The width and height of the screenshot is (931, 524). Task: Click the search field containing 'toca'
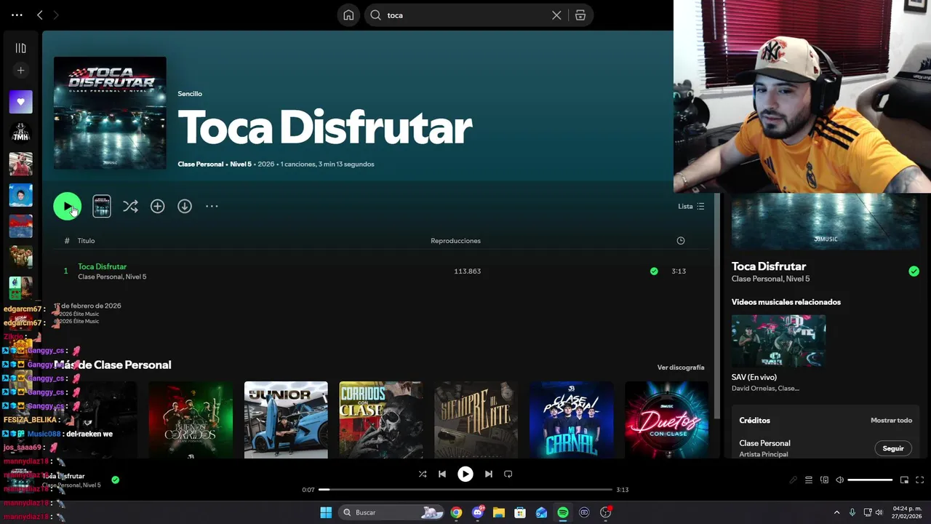tap(465, 15)
